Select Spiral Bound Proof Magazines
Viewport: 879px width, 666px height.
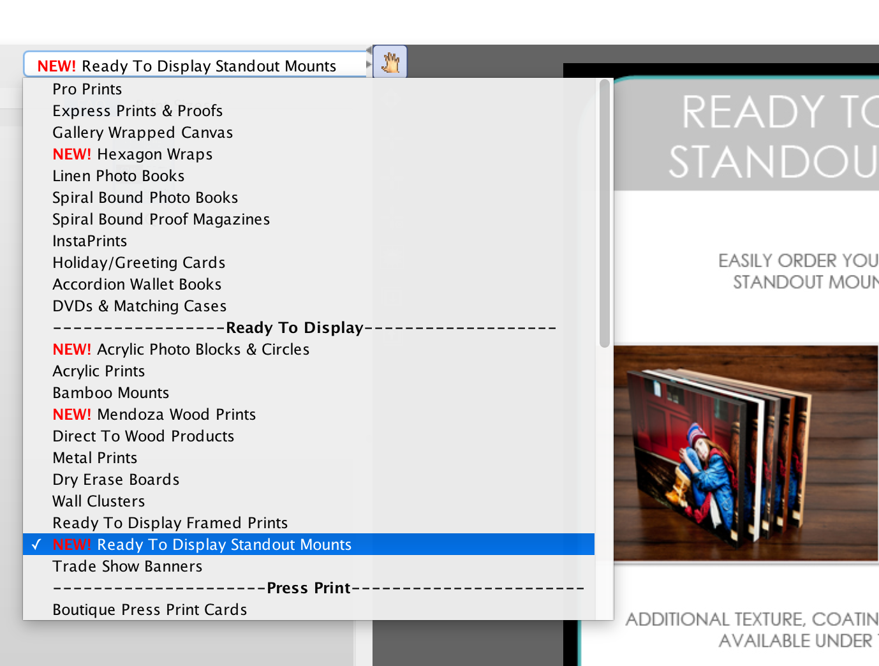click(x=309, y=219)
